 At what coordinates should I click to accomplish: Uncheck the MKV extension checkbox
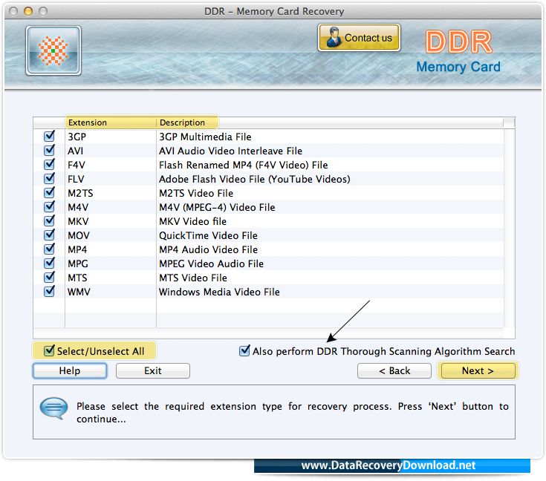point(49,220)
